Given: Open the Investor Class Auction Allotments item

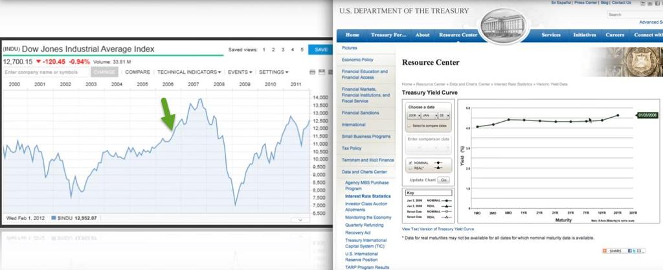Looking at the screenshot, I should pos(366,207).
